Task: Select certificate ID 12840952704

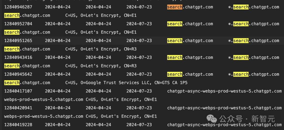Action: 18,24
